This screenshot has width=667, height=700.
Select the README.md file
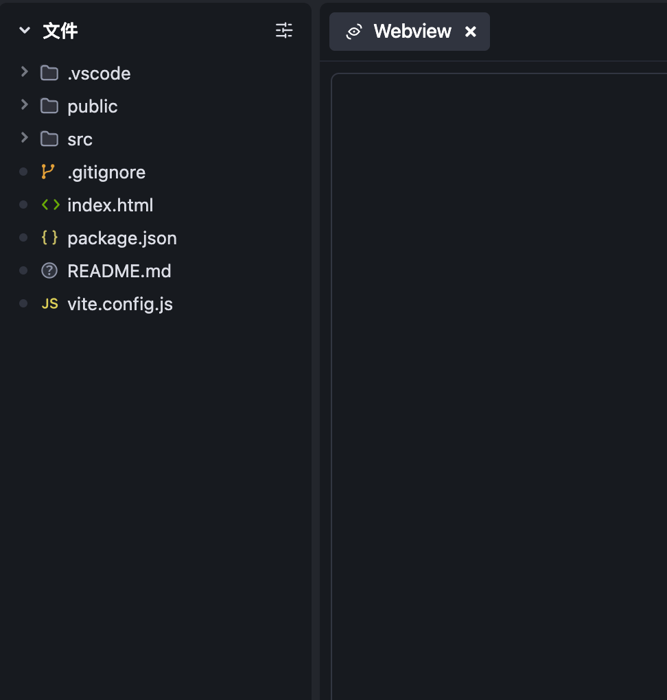119,271
